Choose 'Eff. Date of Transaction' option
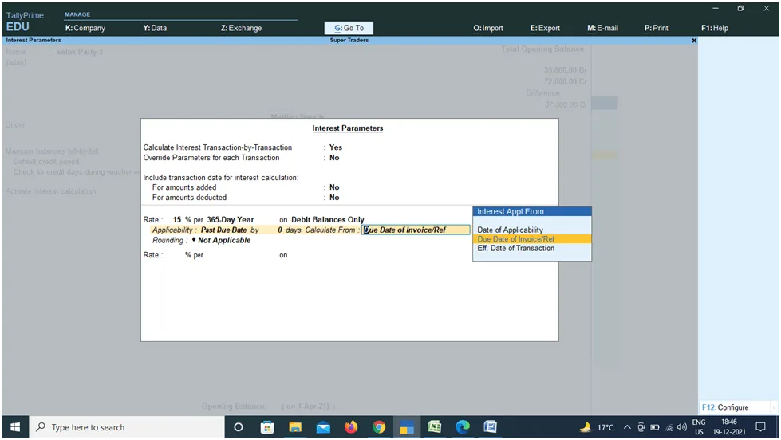 pyautogui.click(x=515, y=248)
